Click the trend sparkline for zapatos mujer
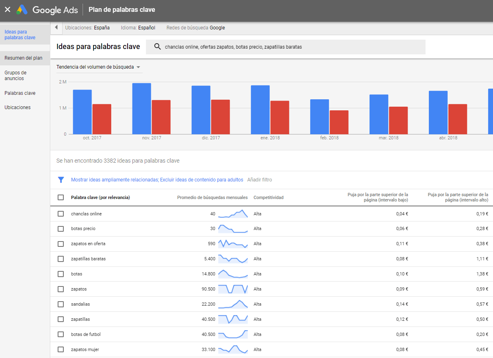The height and width of the screenshot is (358, 493). 233,350
